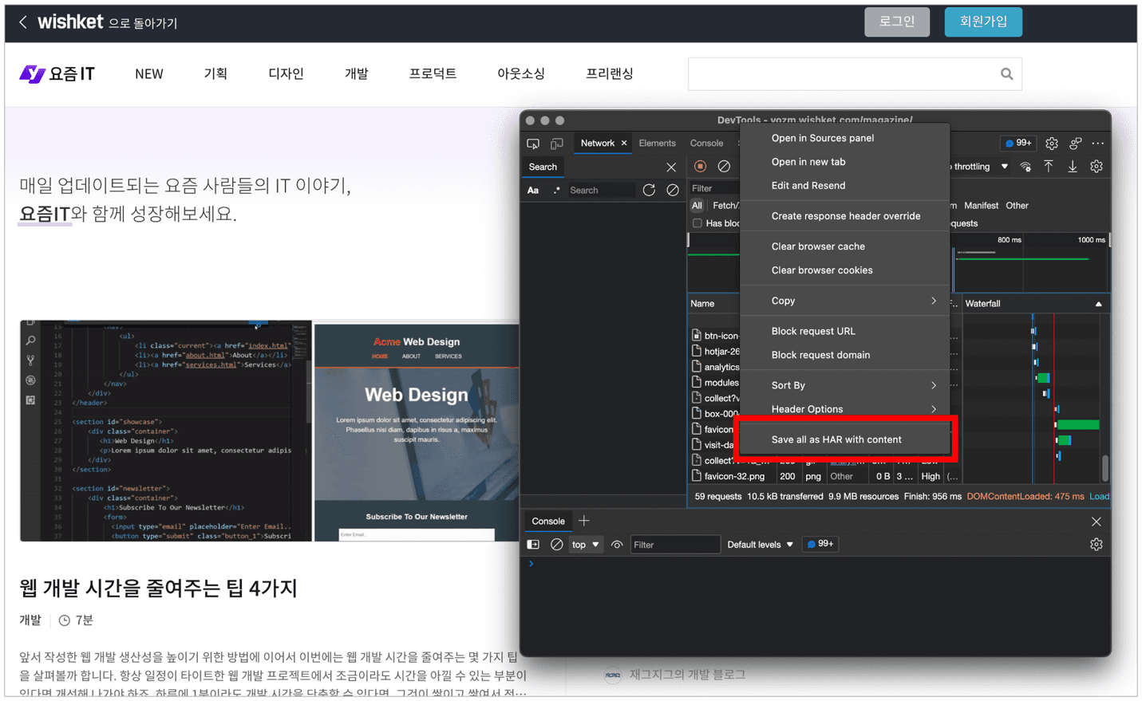Toggle Waterfall column sort arrow
1142x701 pixels.
[x=1098, y=304]
